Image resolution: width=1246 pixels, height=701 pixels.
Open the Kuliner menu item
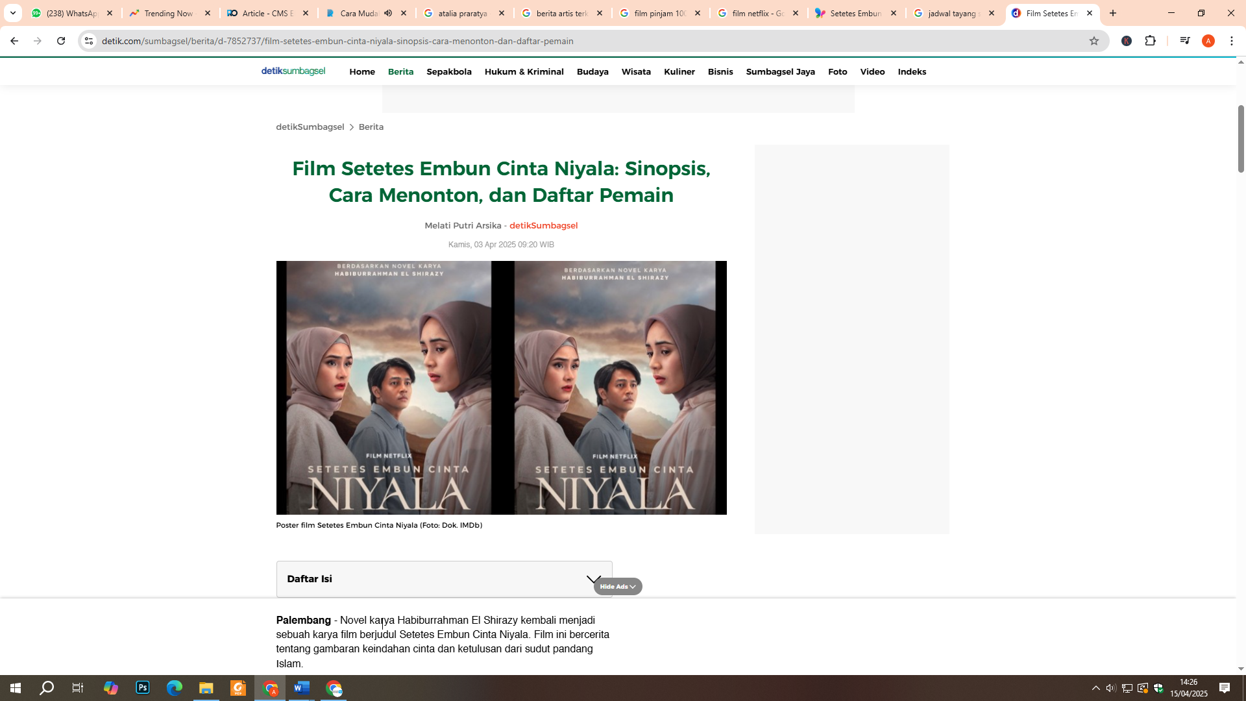(679, 72)
